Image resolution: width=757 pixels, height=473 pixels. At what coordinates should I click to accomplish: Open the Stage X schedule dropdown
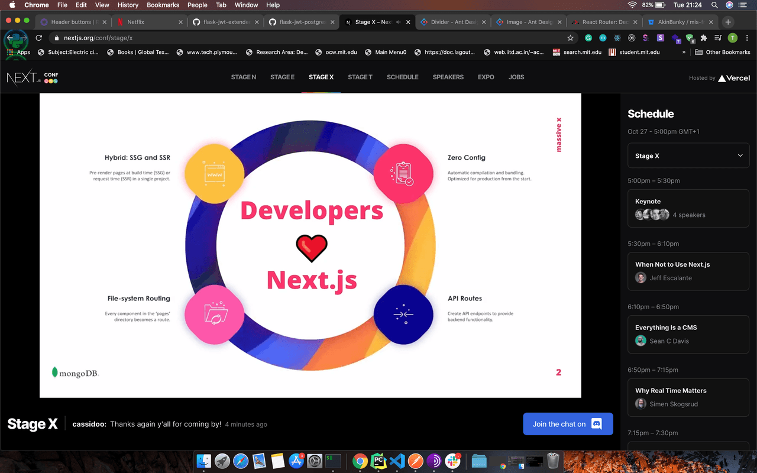coord(688,156)
